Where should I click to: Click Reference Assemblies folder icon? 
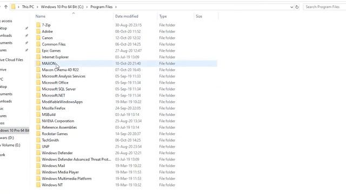pos(38,127)
